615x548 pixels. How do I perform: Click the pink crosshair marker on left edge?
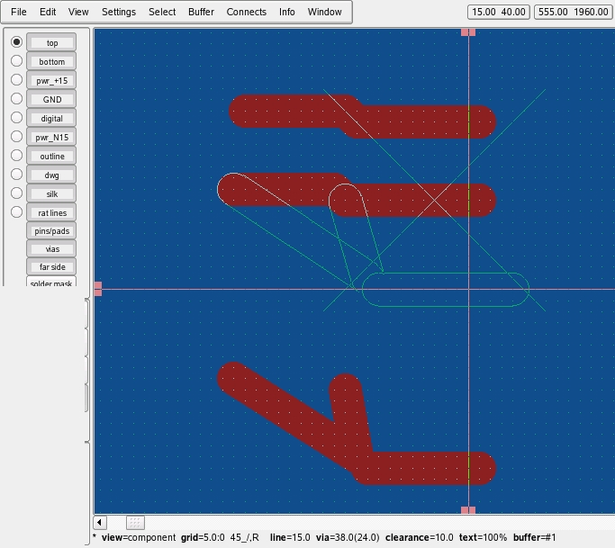pos(97,289)
